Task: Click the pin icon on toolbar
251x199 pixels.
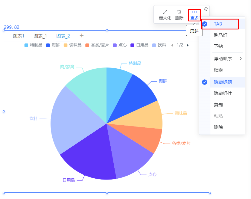Action: click(x=206, y=9)
